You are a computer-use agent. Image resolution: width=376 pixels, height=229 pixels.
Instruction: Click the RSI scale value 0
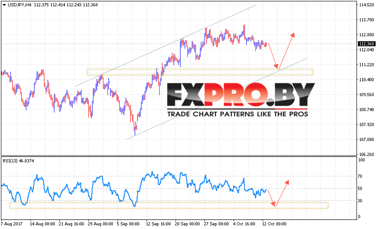[x=359, y=217]
